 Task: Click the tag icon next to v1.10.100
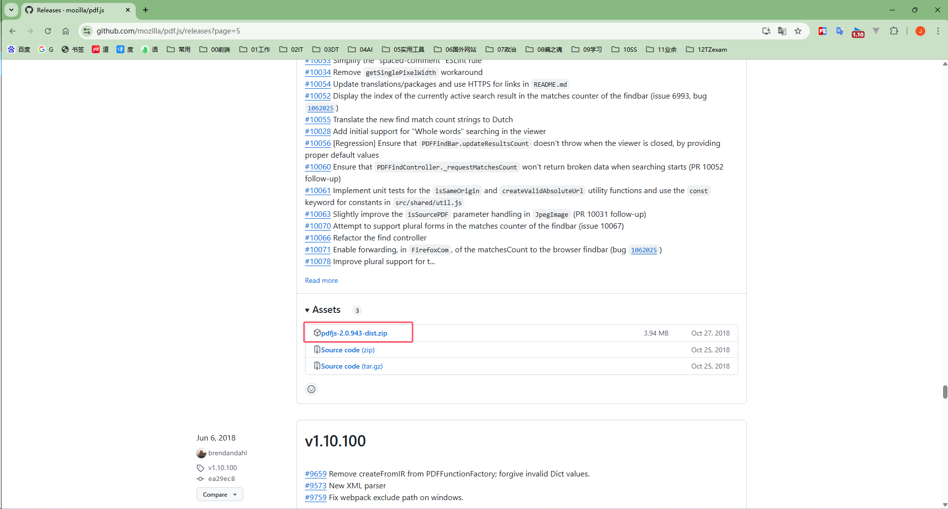click(x=200, y=468)
